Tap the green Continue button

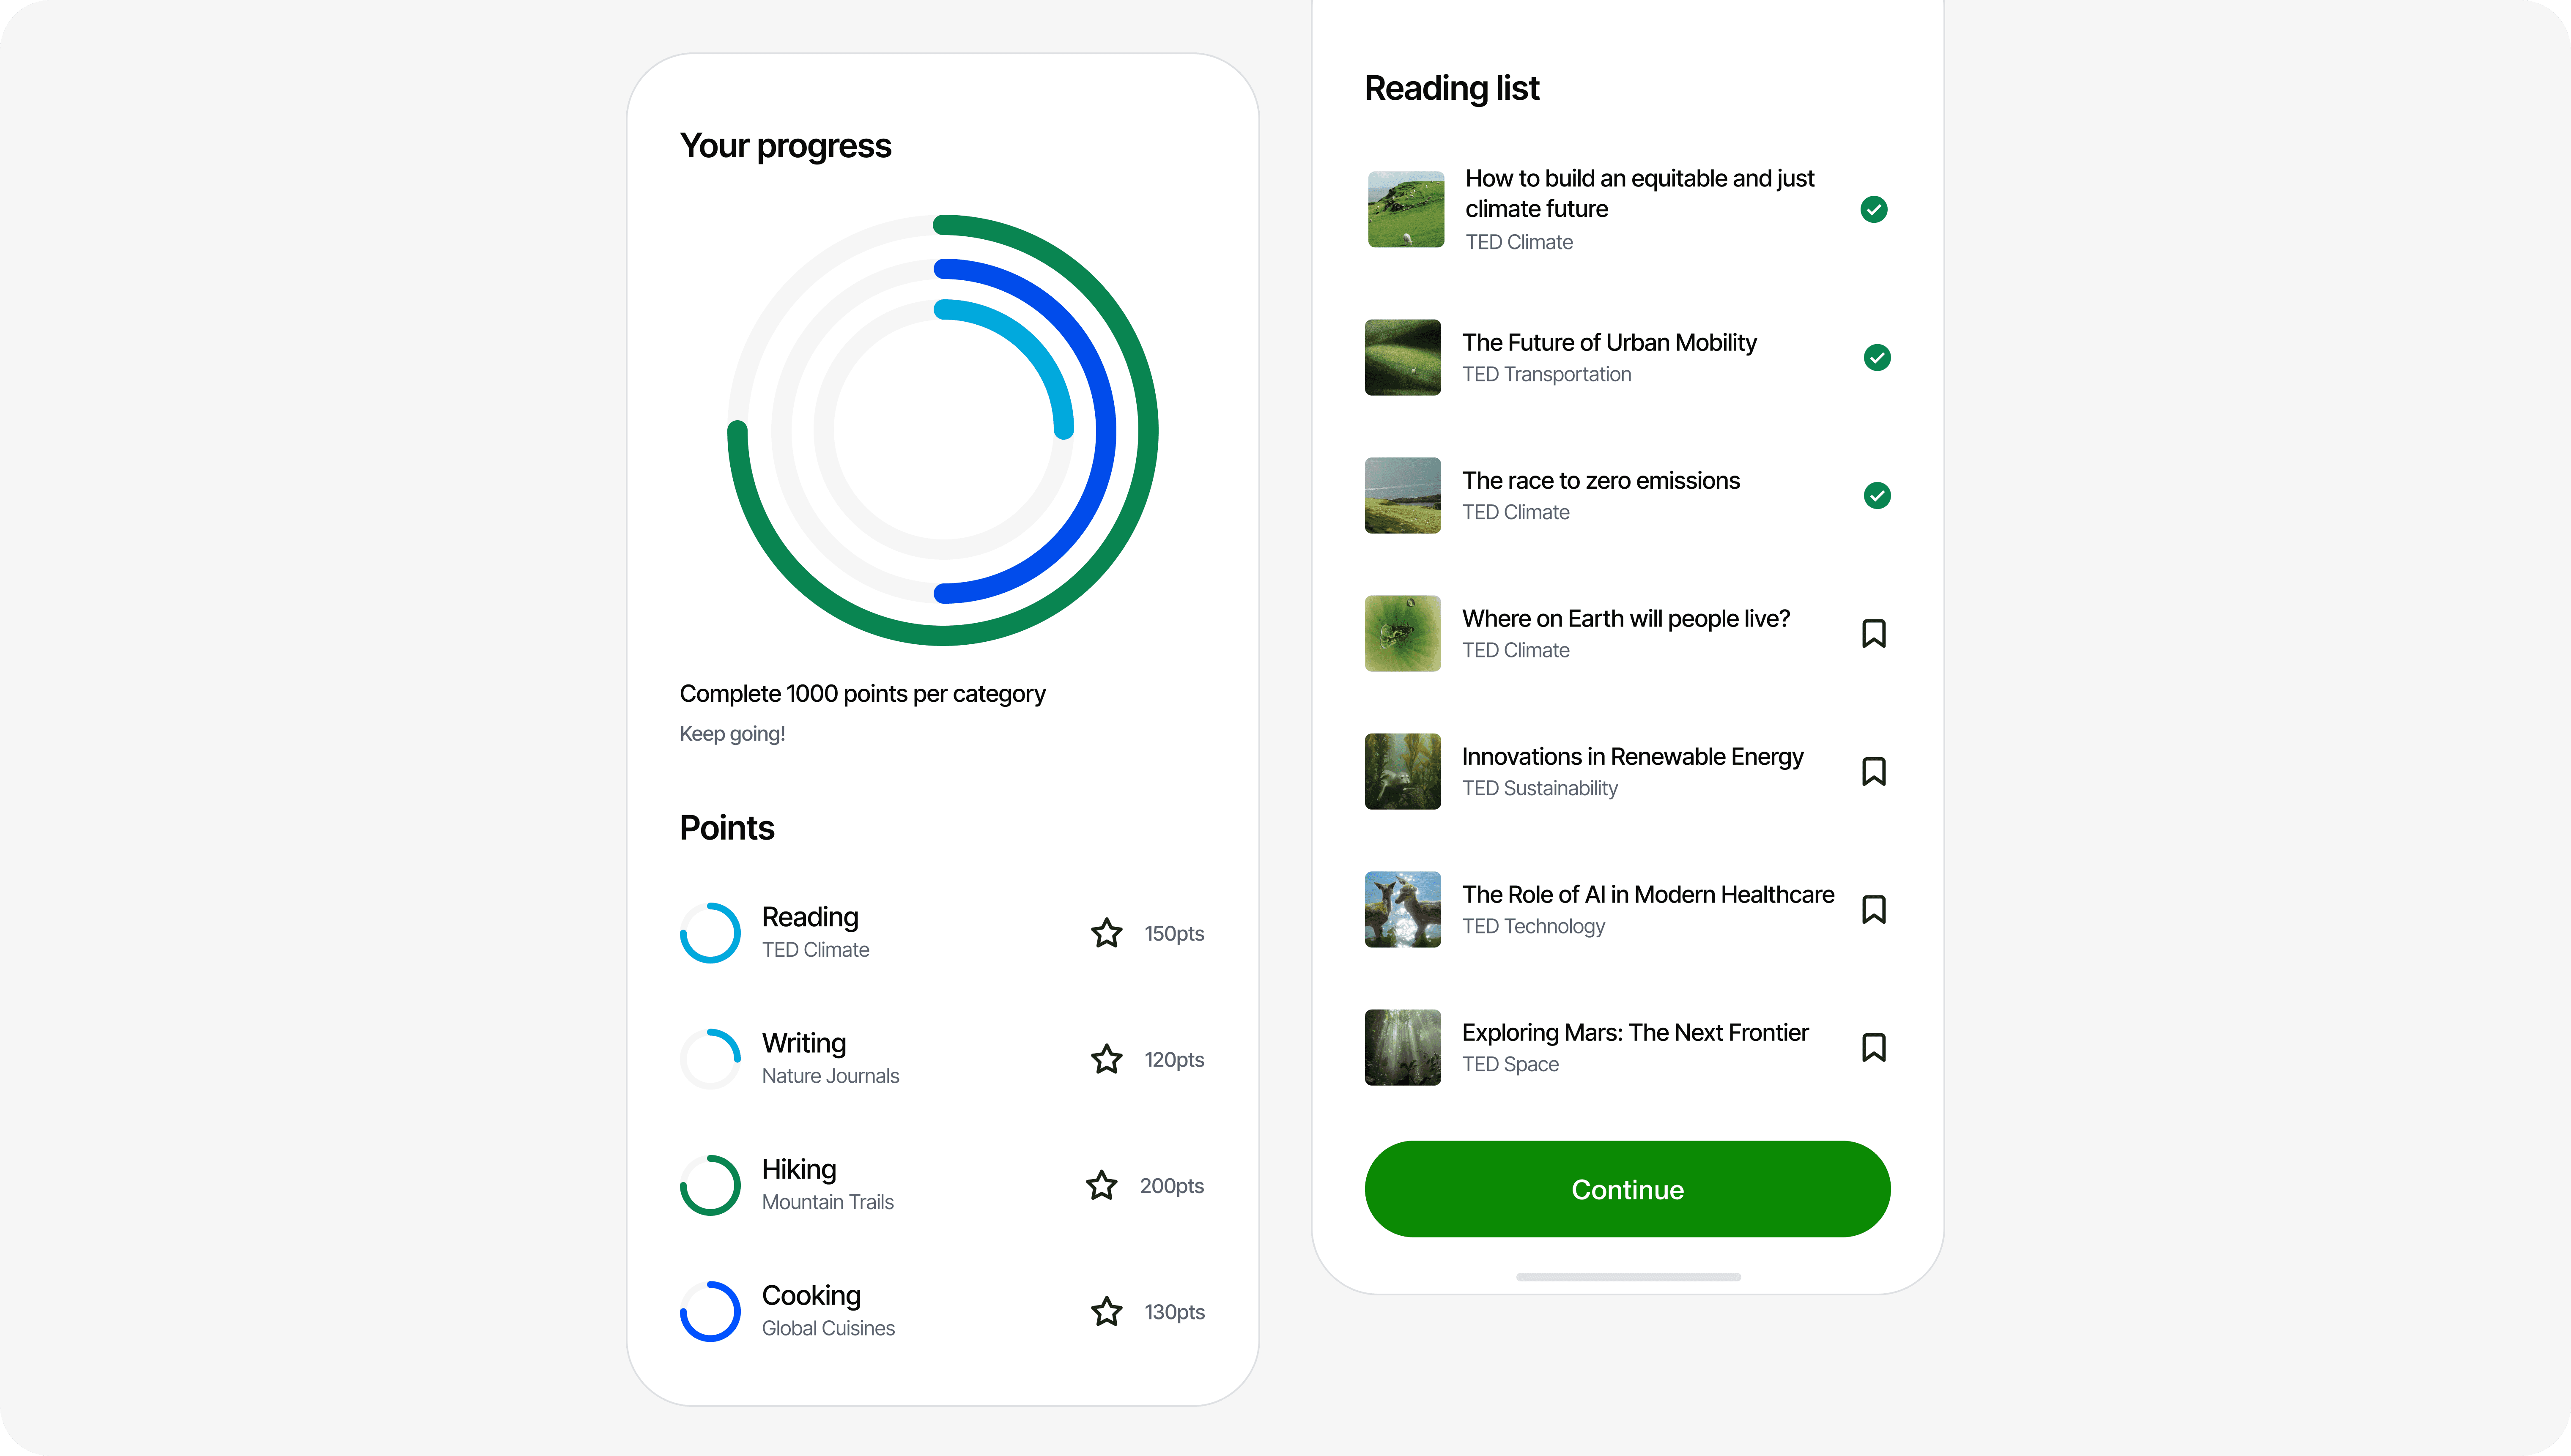[x=1627, y=1189]
